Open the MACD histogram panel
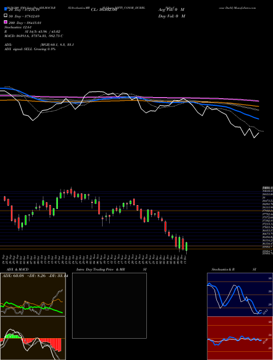 [x=33, y=338]
